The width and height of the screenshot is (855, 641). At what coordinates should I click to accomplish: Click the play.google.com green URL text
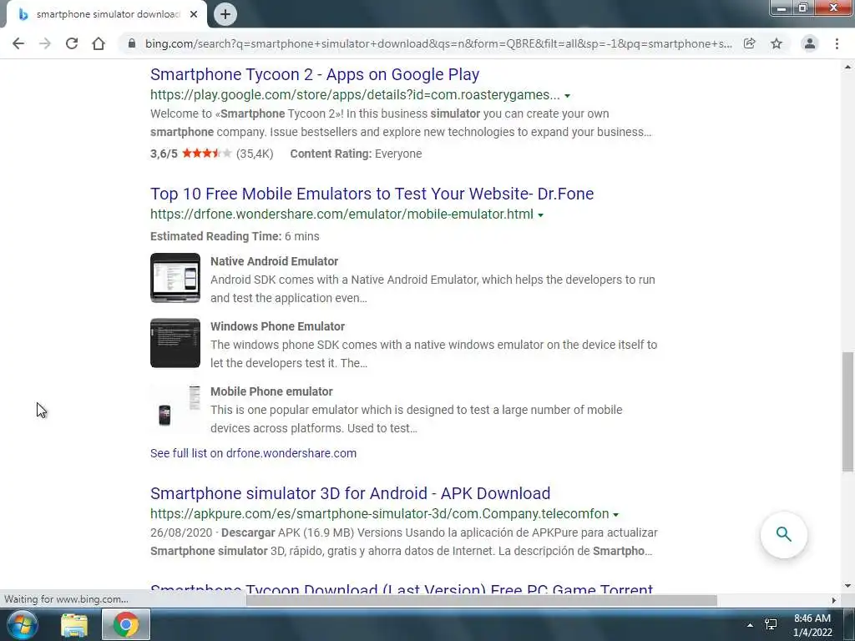click(355, 95)
